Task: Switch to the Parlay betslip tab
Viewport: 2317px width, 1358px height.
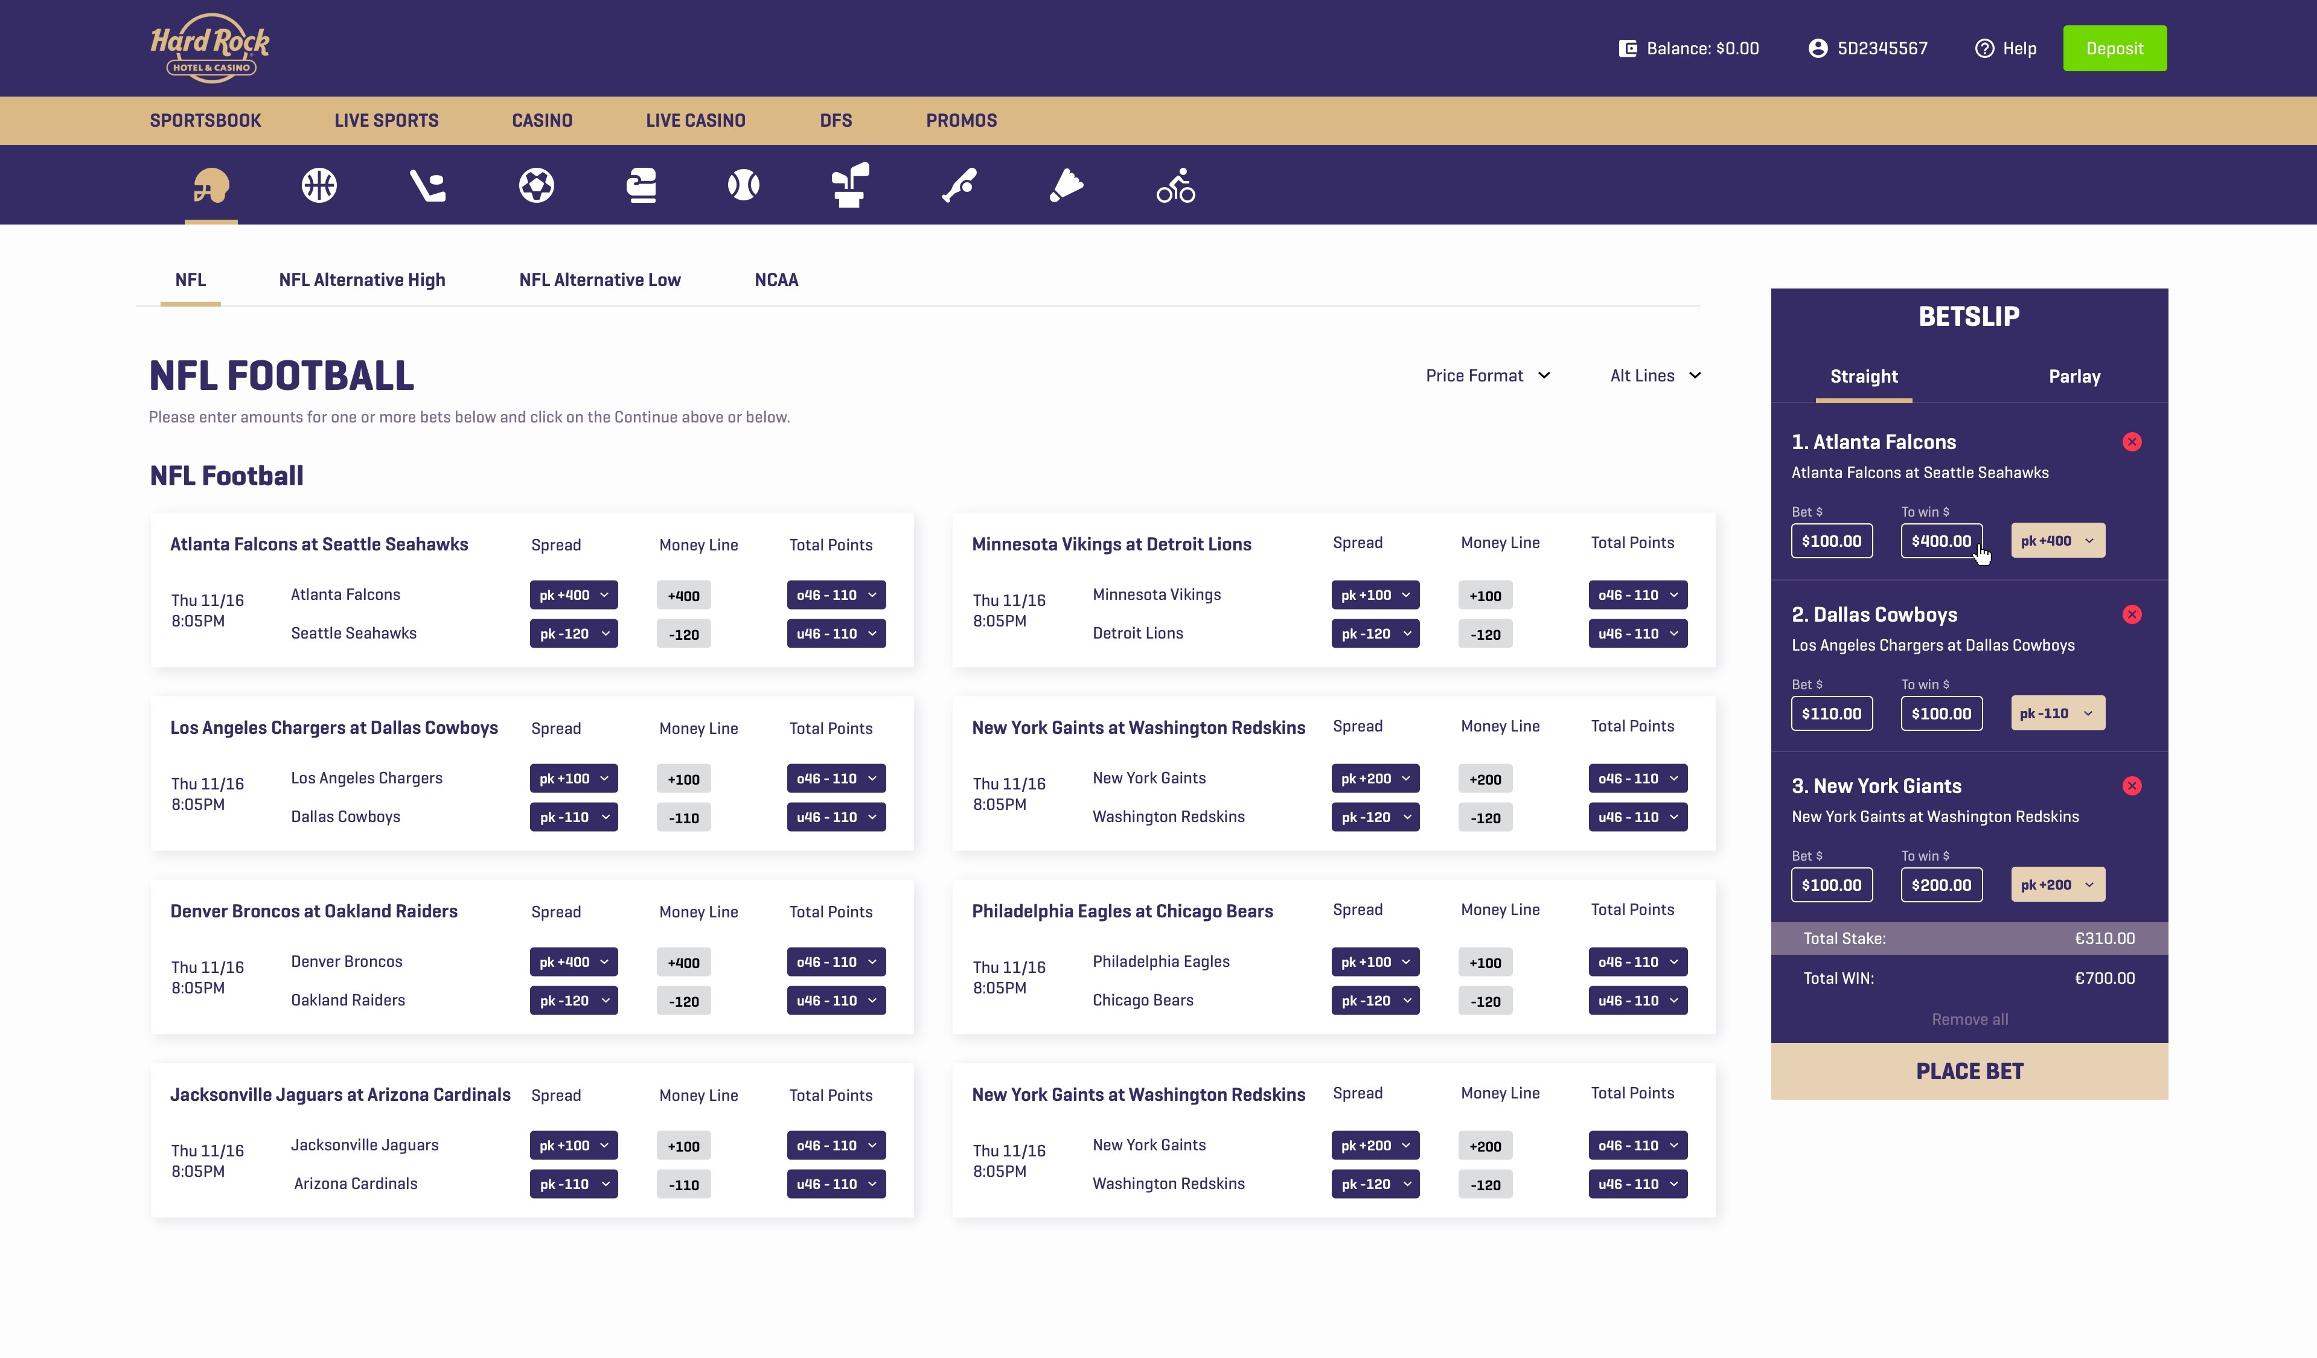Action: pos(2073,376)
